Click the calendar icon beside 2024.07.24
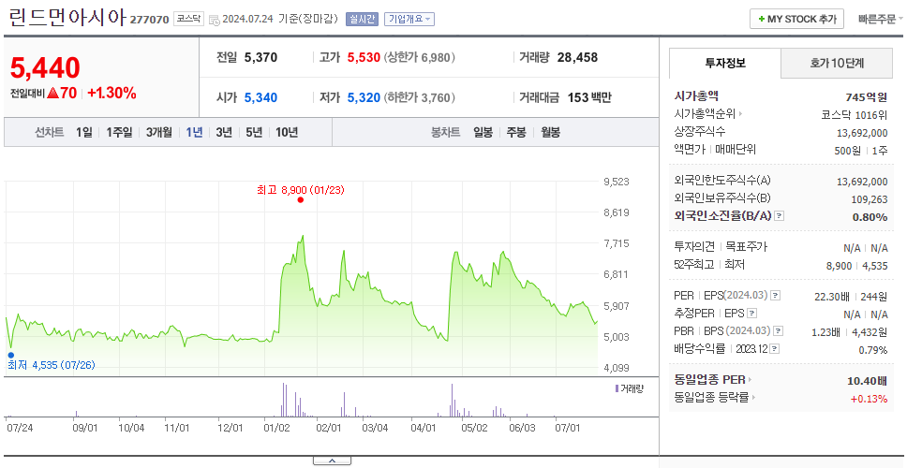The height and width of the screenshot is (468, 907). [214, 20]
